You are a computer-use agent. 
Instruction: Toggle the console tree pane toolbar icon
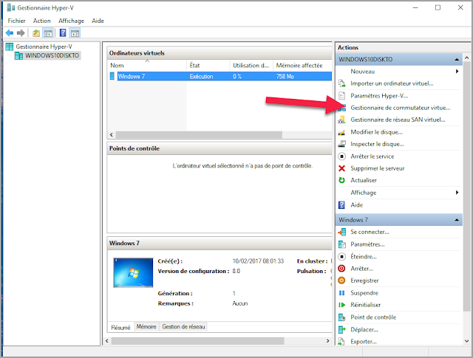48,32
